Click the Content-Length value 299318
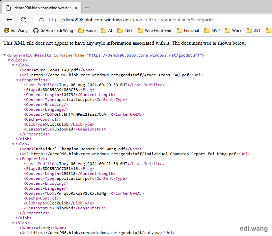This screenshot has width=272, height=236. point(68,174)
